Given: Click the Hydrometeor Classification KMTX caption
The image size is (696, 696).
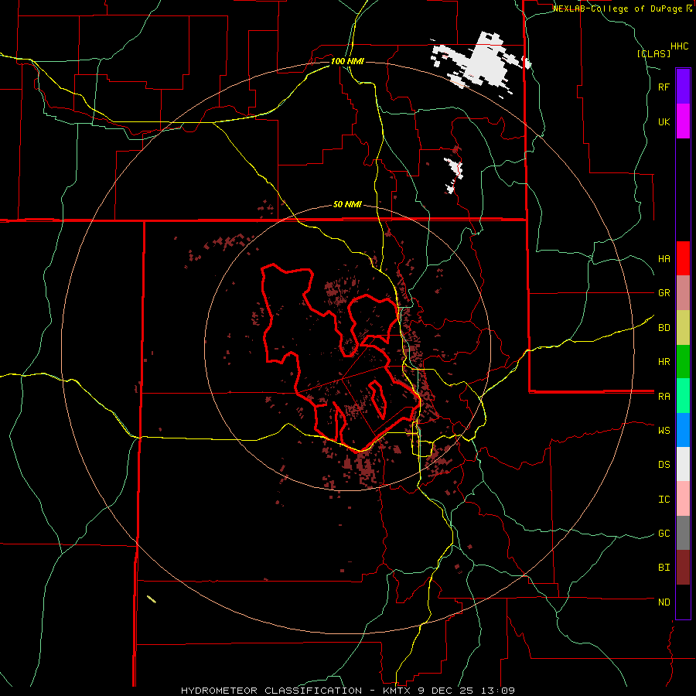Looking at the screenshot, I should 348,691.
